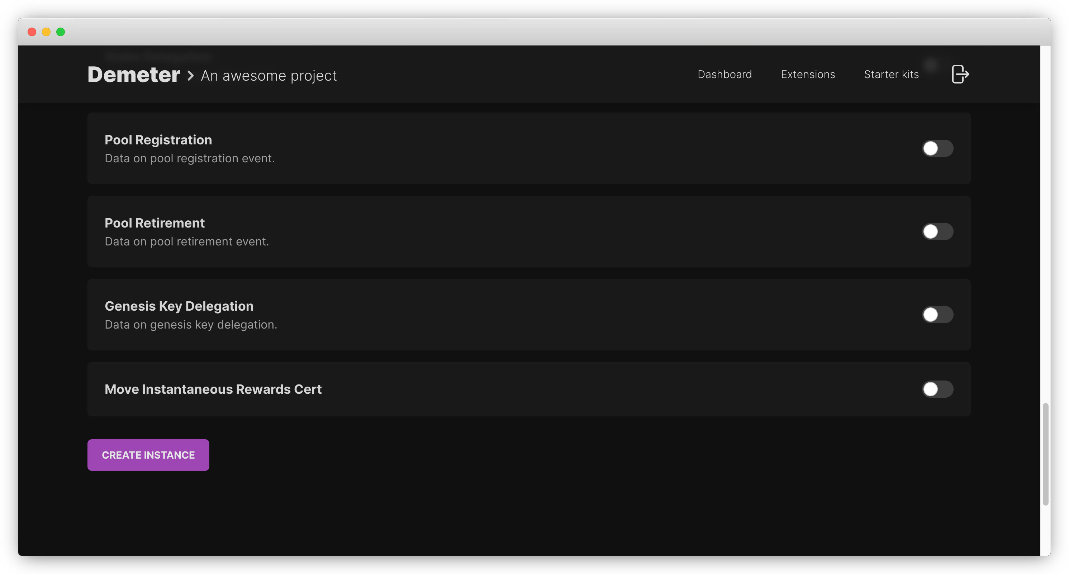1069x574 pixels.
Task: Select text 'Data on pool registration event.'
Action: (x=190, y=158)
